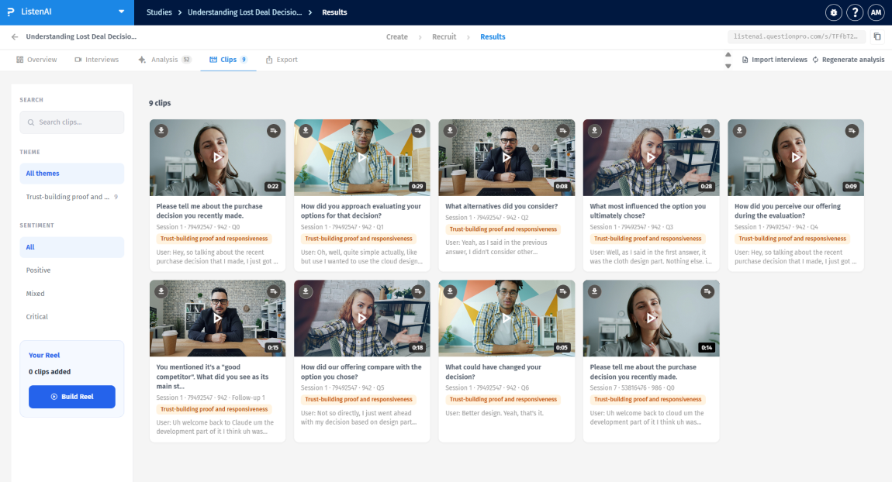Screen dimensions: 892x482
Task: Open the Recruit step
Action: point(444,37)
